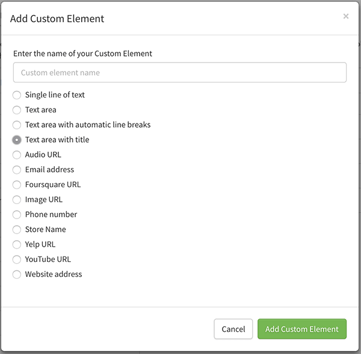The image size is (361, 354).
Task: Click the green Add Custom Element button
Action: click(x=302, y=329)
